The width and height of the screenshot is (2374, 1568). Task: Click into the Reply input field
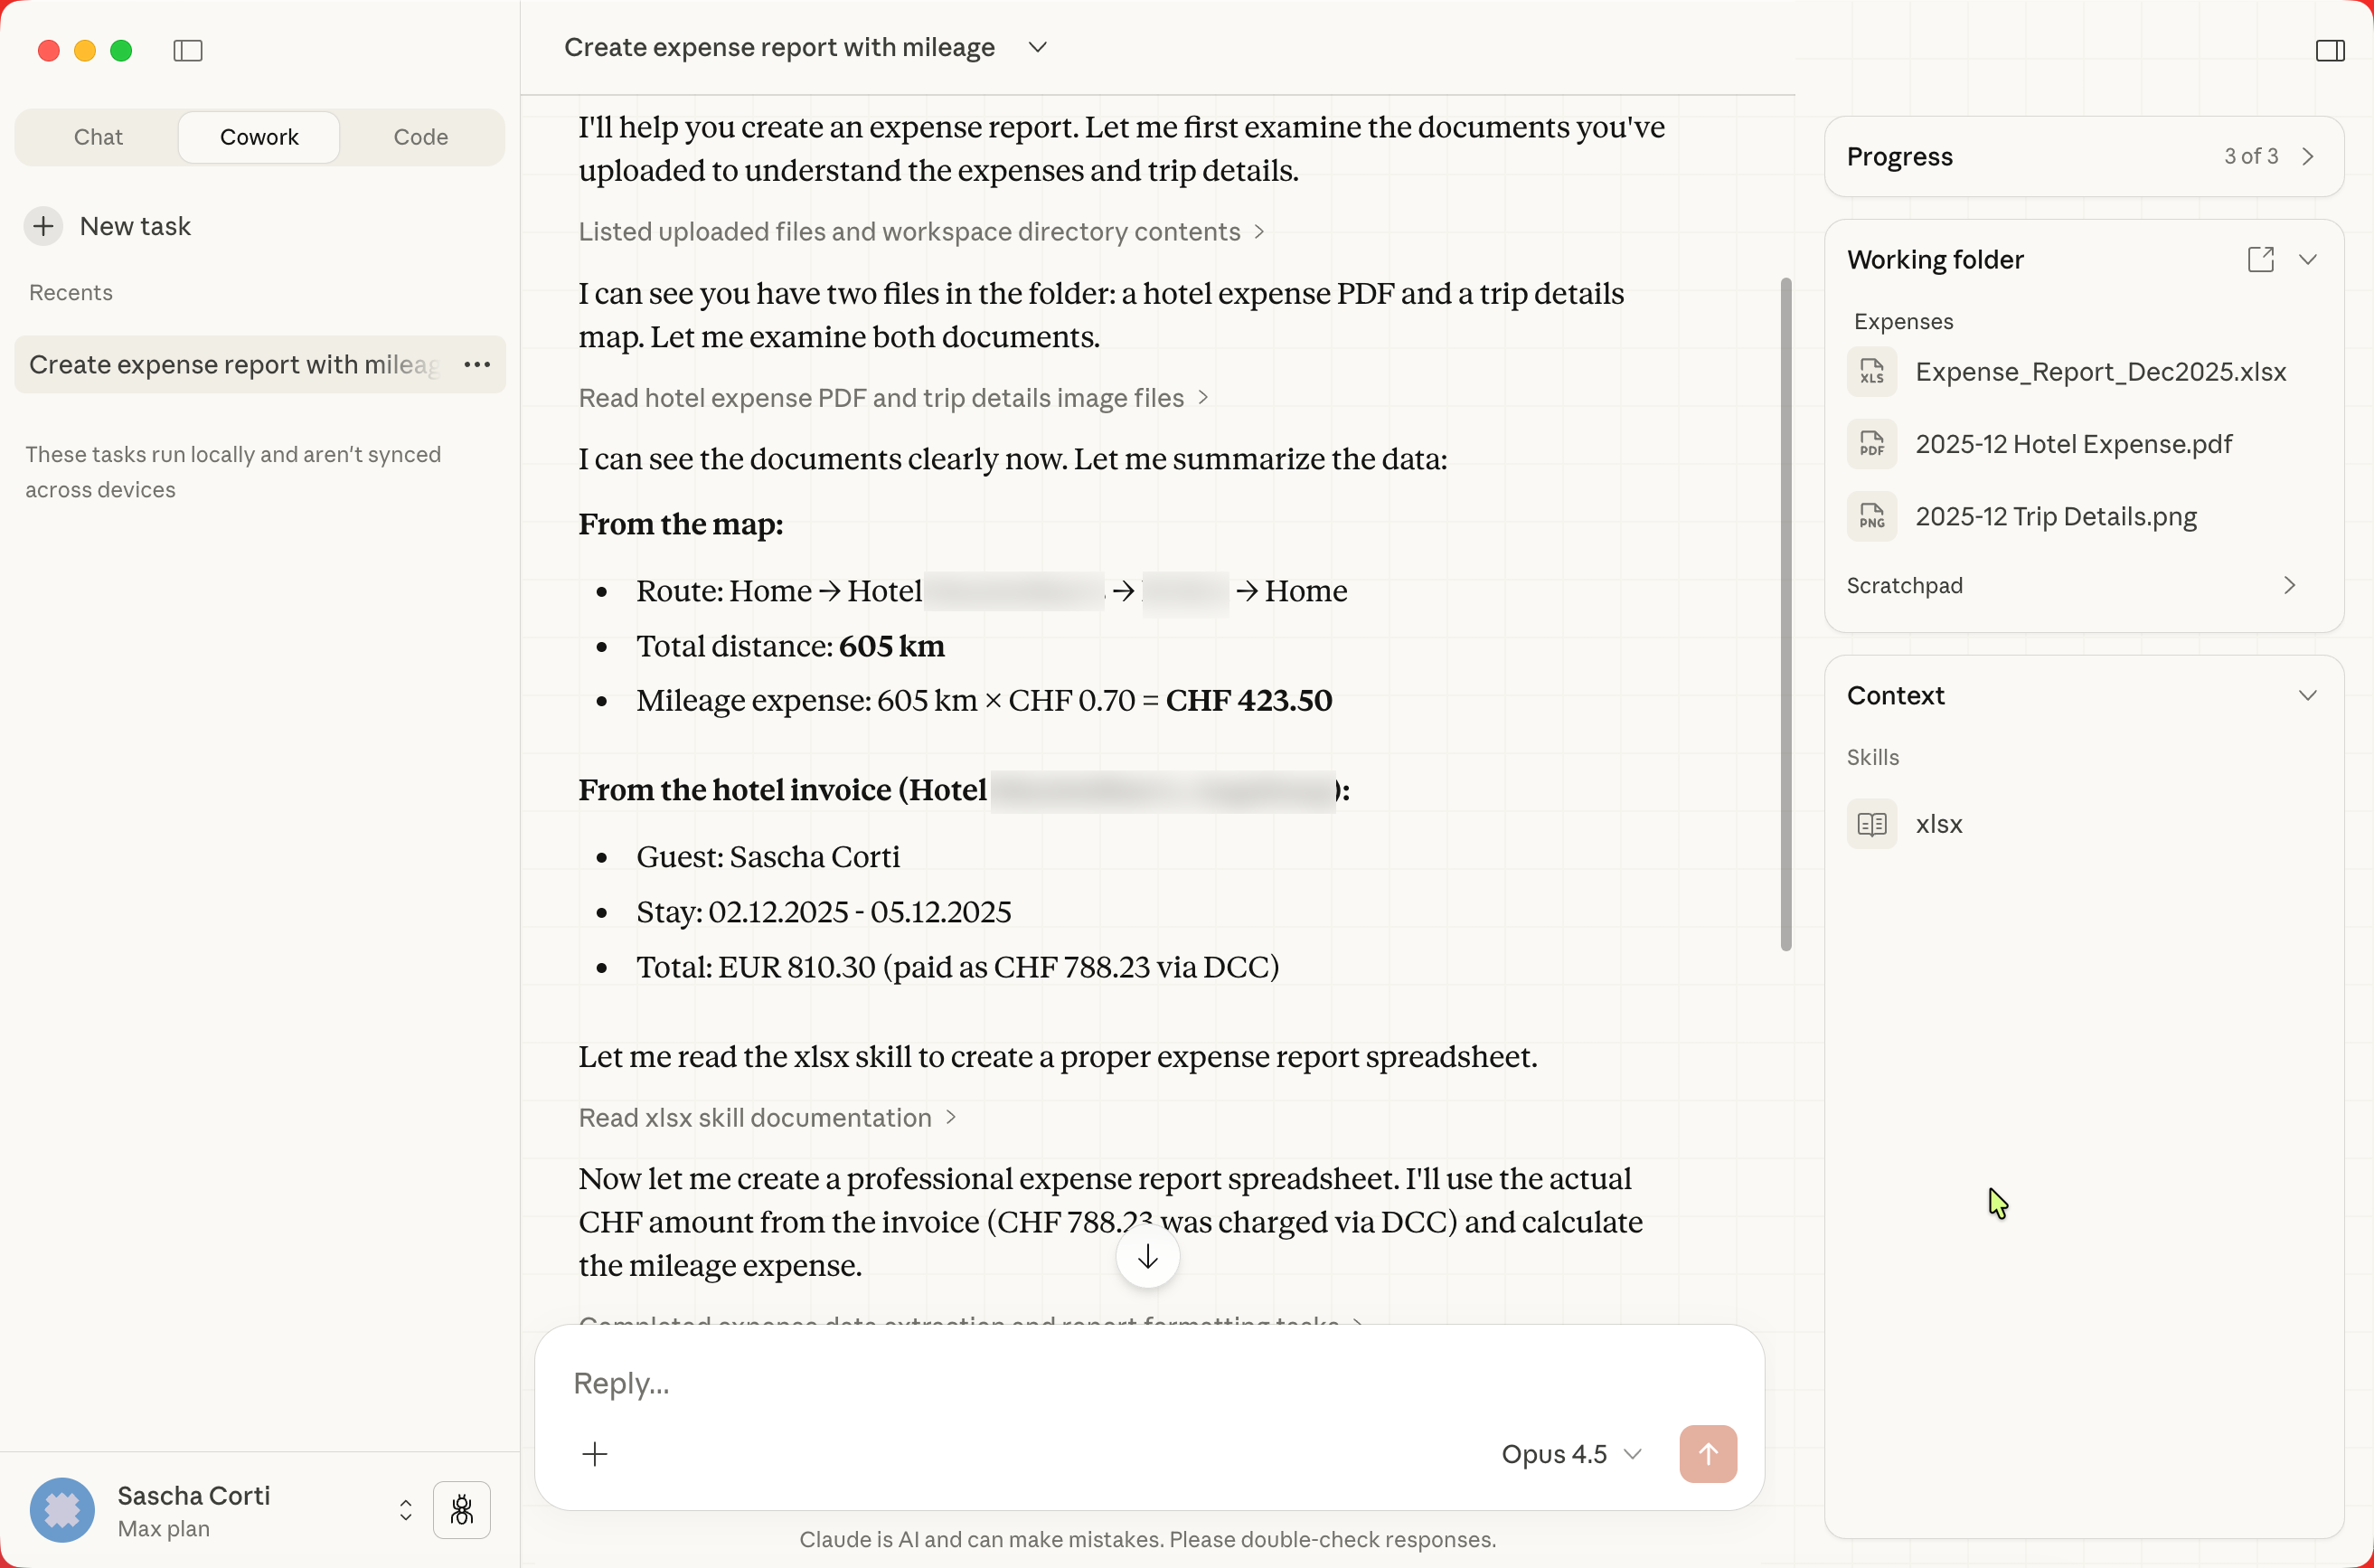coord(1000,1383)
